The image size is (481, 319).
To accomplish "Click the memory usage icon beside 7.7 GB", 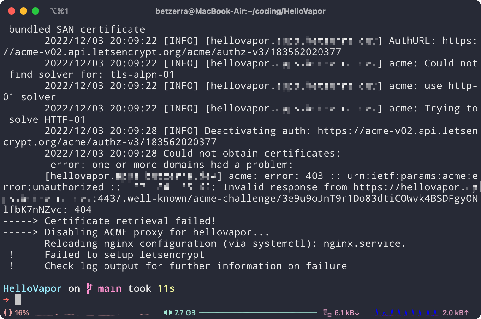I will 168,312.
